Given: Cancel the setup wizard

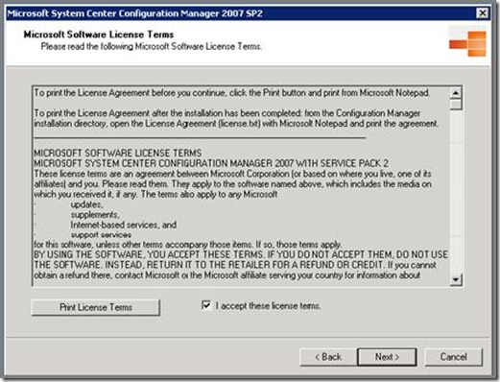Looking at the screenshot, I should (x=453, y=357).
